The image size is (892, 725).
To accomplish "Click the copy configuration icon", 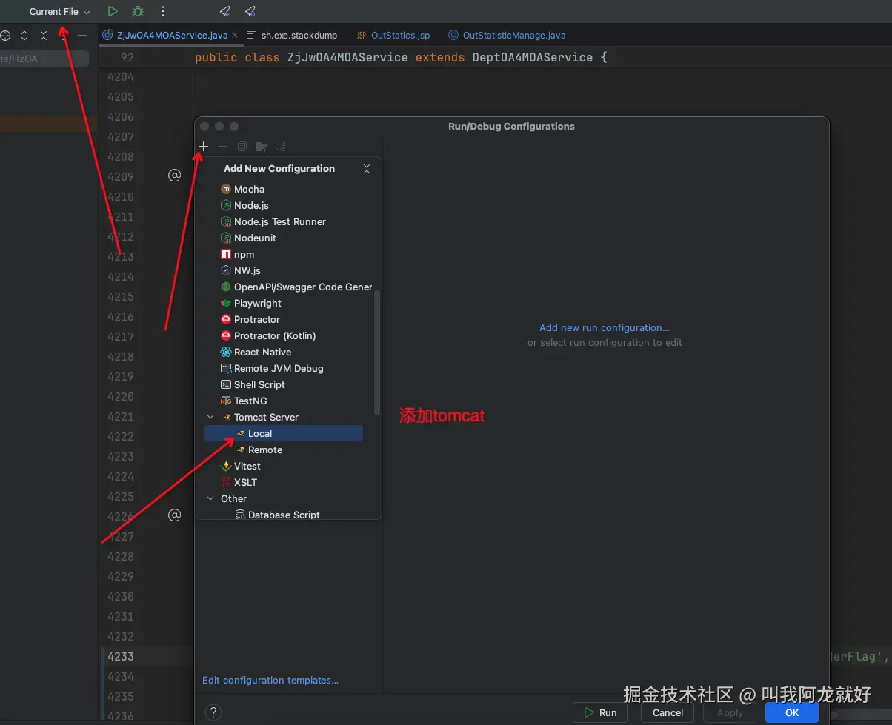I will pos(242,147).
